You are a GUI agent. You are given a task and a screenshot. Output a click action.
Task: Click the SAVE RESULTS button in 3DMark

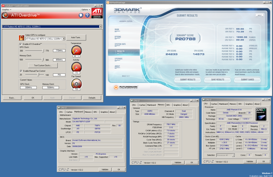point(218,80)
